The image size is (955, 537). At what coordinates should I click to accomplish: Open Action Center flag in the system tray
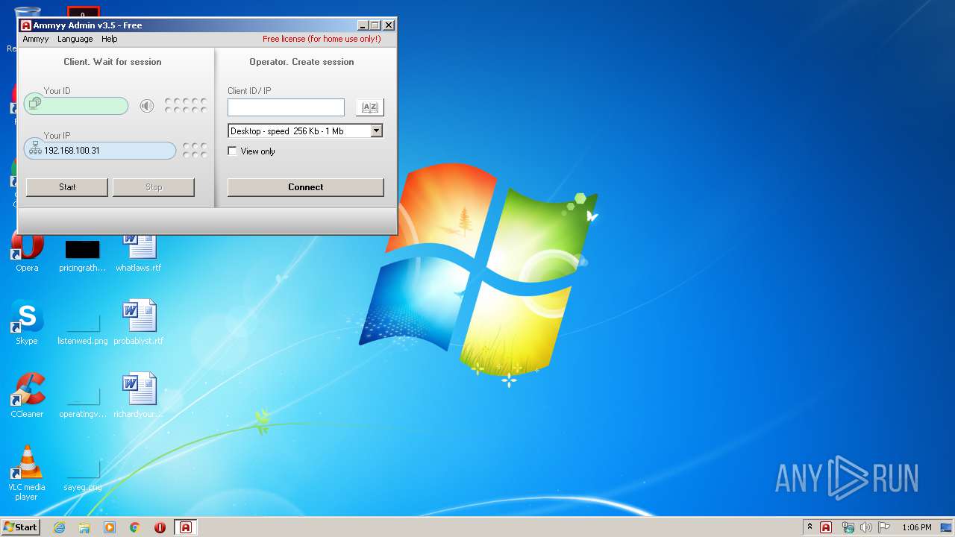[884, 527]
